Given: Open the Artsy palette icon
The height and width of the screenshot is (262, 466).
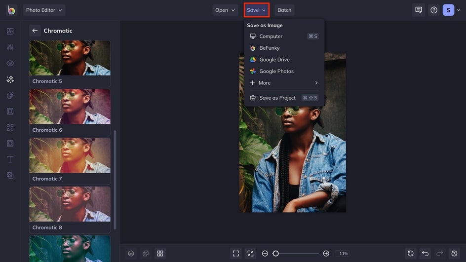Looking at the screenshot, I should pyautogui.click(x=10, y=95).
